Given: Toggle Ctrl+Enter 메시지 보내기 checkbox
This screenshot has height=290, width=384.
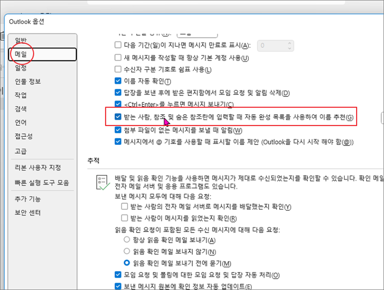Looking at the screenshot, I should (118, 104).
